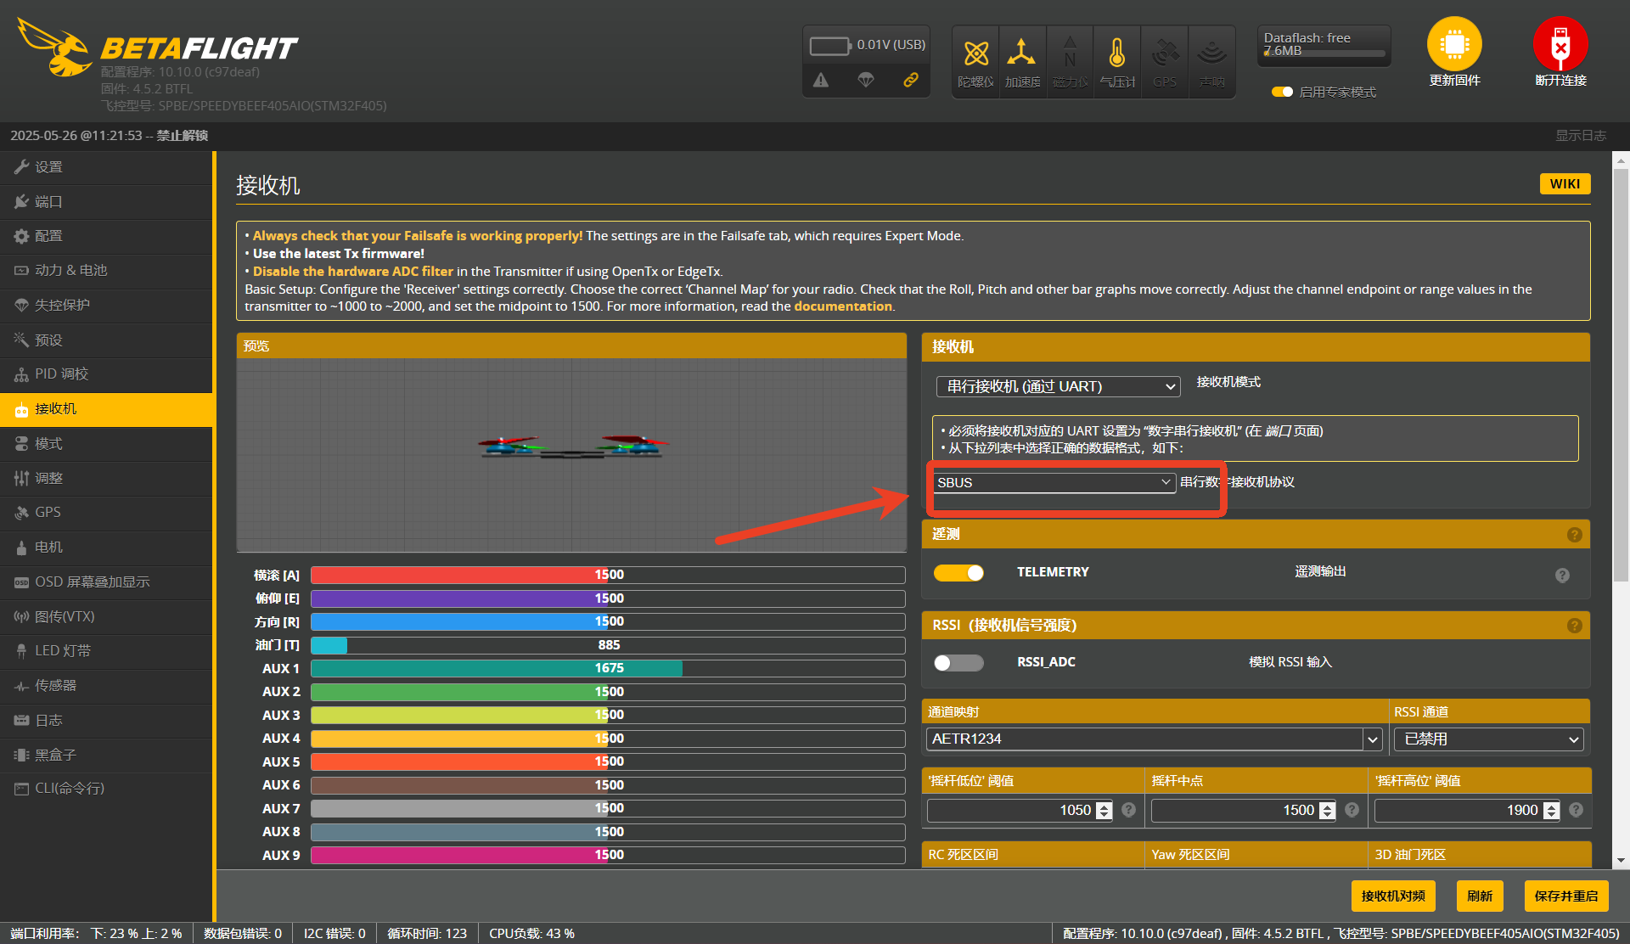Open help for stick low threshold
The image size is (1630, 944).
(x=1128, y=810)
